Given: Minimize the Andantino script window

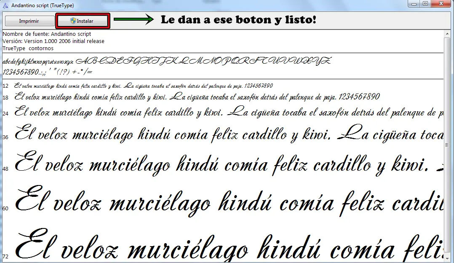Looking at the screenshot, I should click(x=414, y=4).
